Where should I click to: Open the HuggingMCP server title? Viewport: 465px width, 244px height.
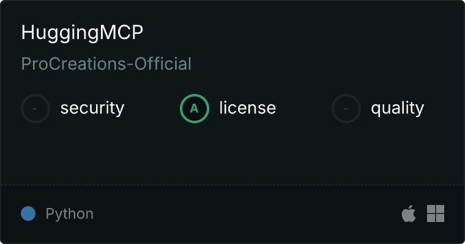point(82,33)
